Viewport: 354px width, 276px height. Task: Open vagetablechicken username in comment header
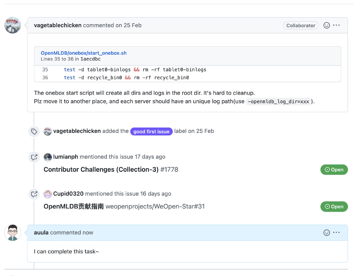[58, 25]
